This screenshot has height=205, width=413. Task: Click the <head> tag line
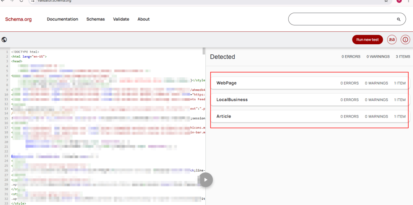17,61
